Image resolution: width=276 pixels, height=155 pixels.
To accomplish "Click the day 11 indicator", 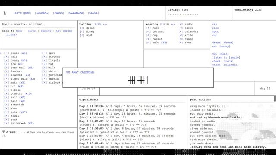I will pos(265,88).
